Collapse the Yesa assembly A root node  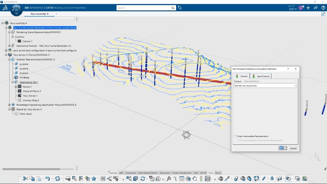click(3, 23)
